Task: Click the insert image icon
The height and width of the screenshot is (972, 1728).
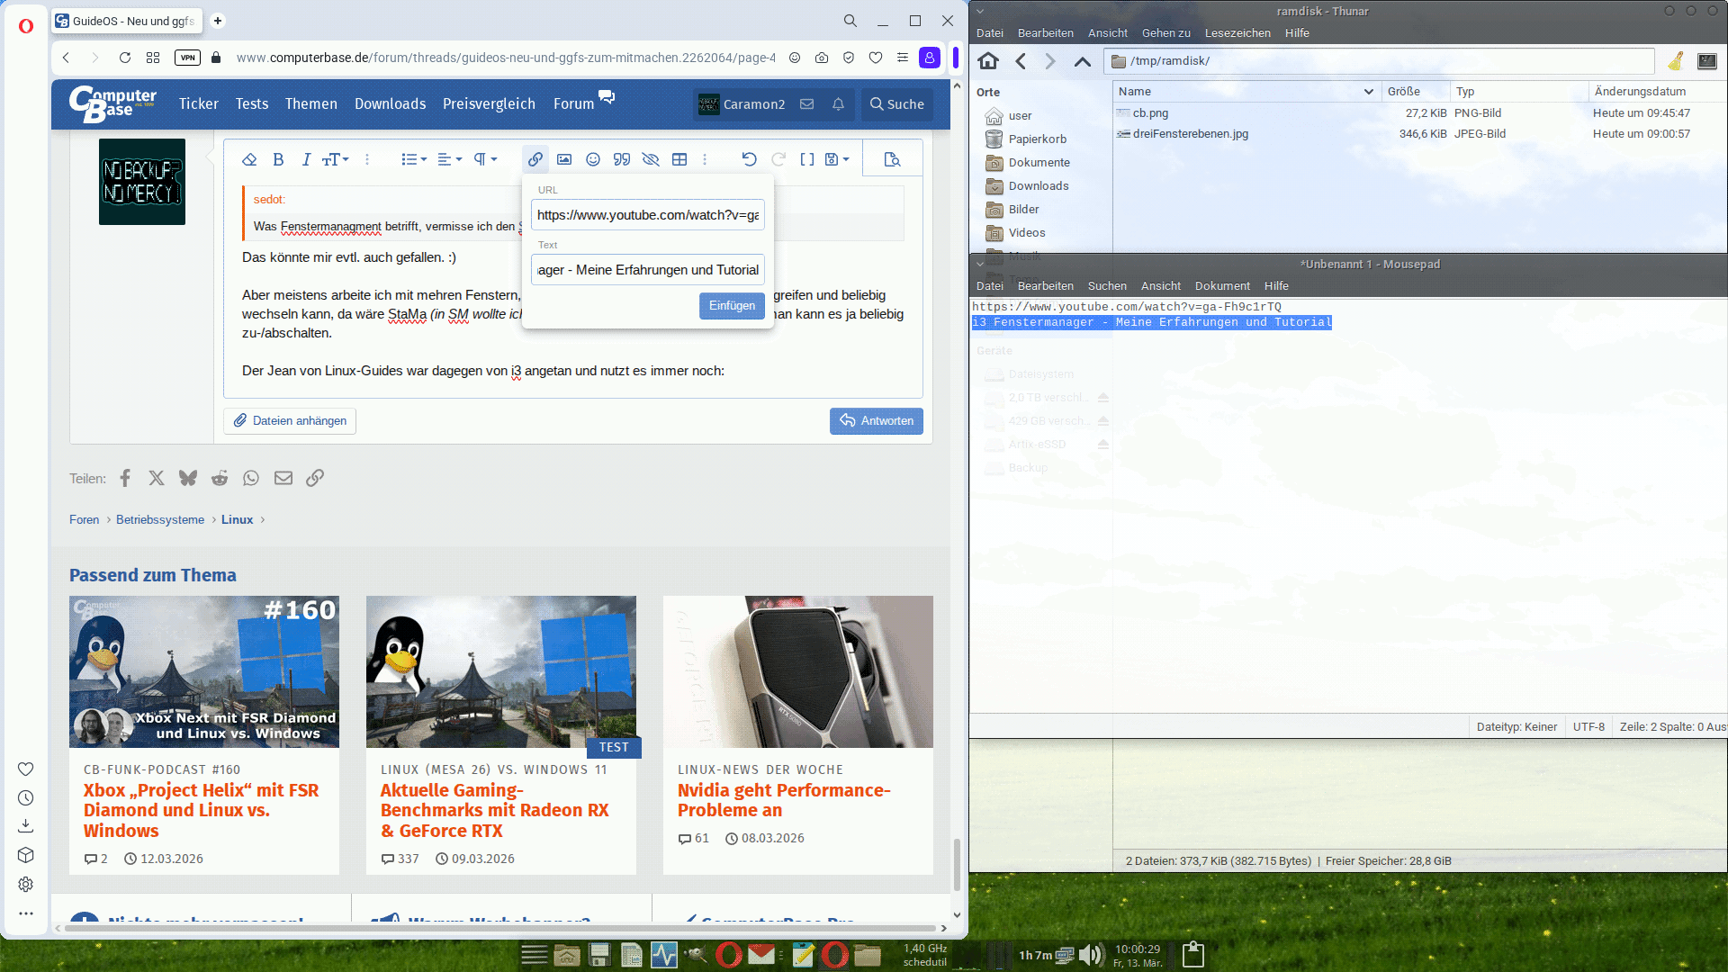Action: [564, 159]
